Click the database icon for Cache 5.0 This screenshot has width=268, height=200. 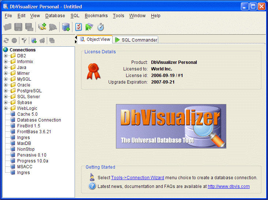[13, 114]
